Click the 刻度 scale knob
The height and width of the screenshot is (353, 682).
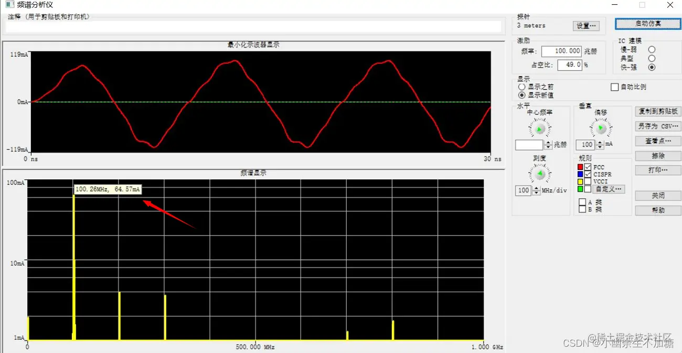[x=539, y=173]
